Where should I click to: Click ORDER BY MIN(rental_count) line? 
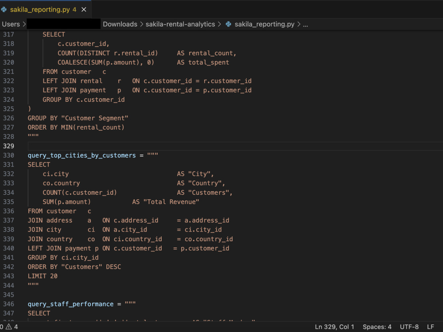[76, 127]
